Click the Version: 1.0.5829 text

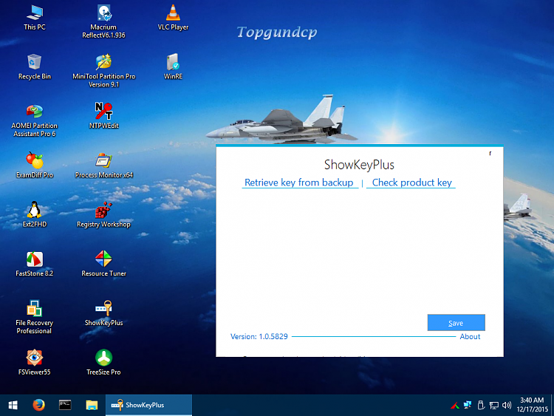click(259, 336)
